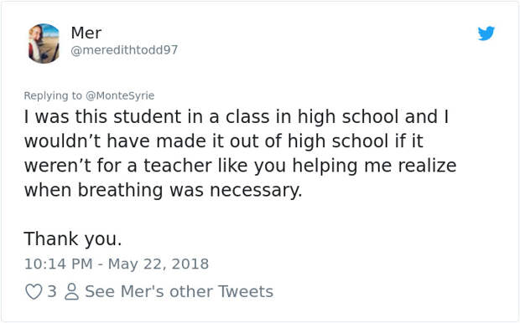Click the word 'Tweets' in footer link
Viewport: 520px width, 323px height.
pos(246,291)
